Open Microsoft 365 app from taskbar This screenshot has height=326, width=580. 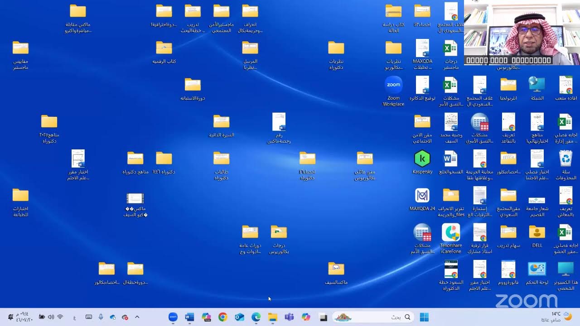tap(206, 317)
